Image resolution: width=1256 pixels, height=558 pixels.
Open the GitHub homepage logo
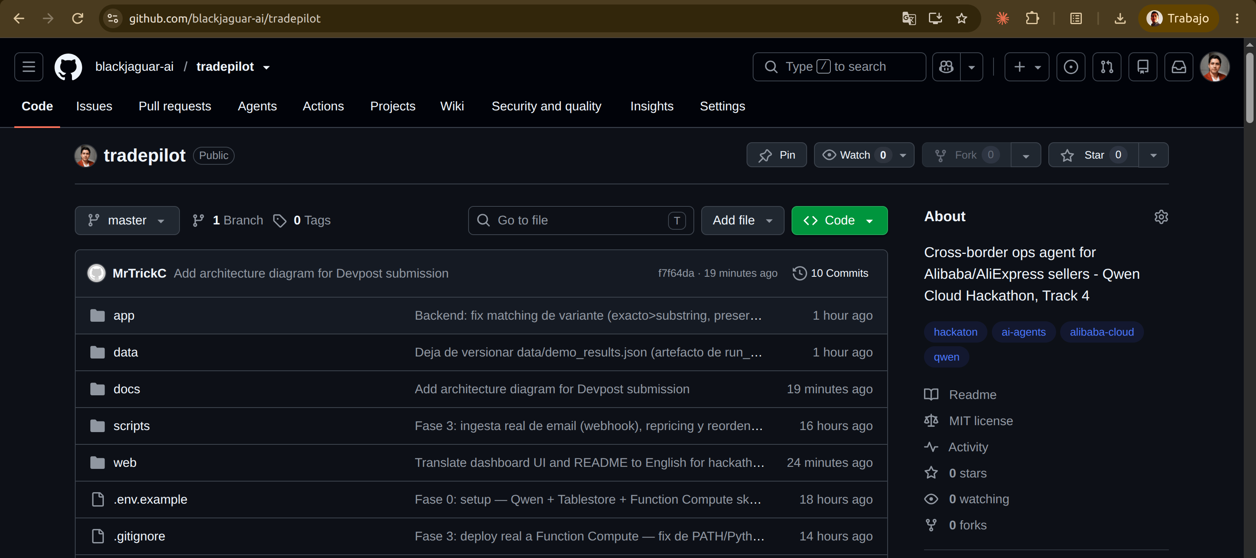[68, 67]
